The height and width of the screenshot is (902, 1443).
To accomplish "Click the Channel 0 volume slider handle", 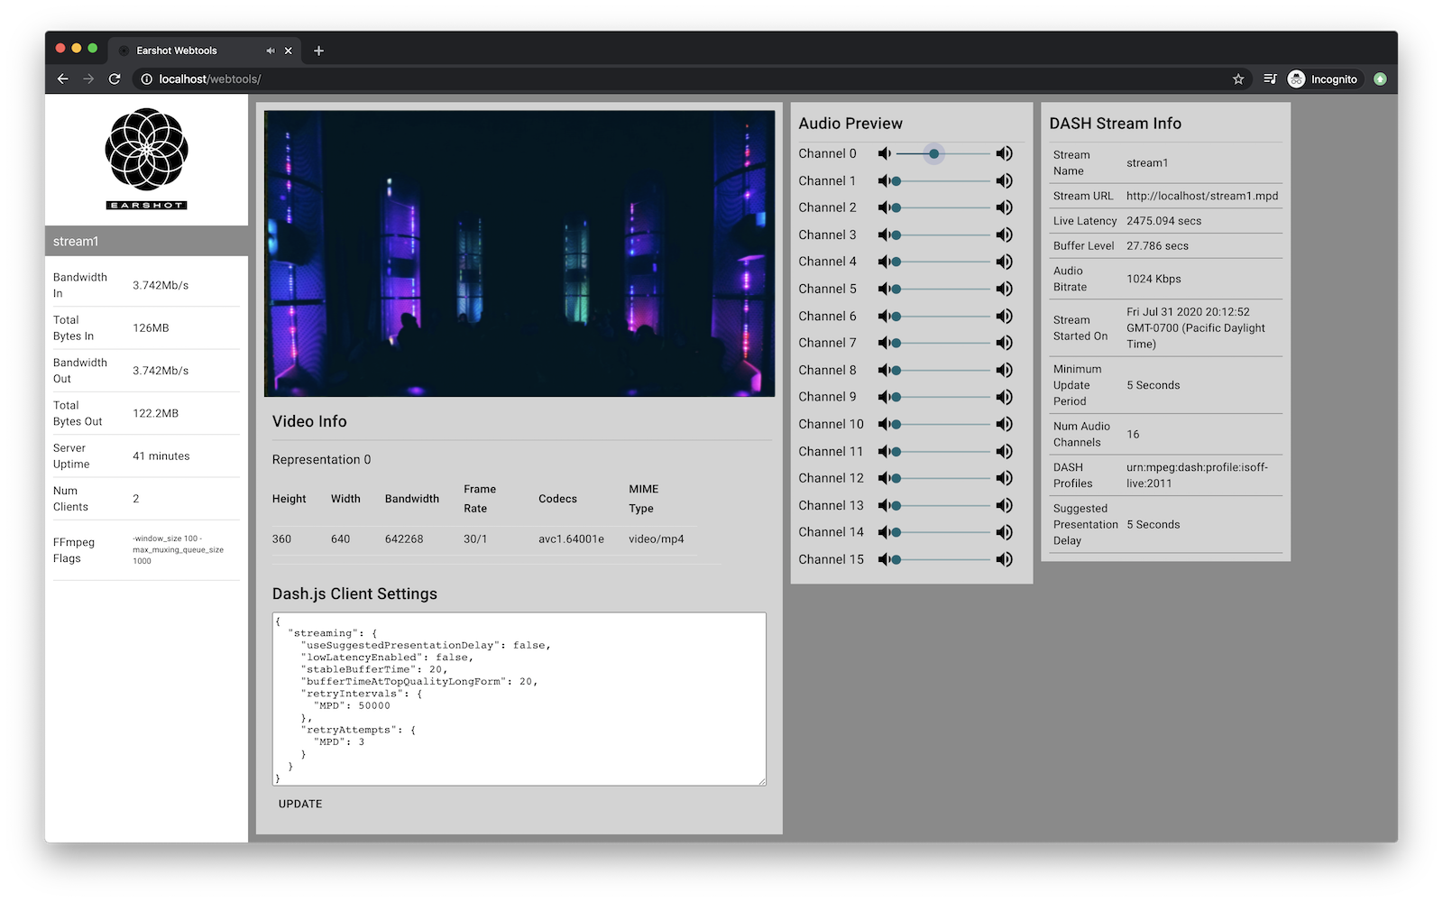I will point(934,154).
